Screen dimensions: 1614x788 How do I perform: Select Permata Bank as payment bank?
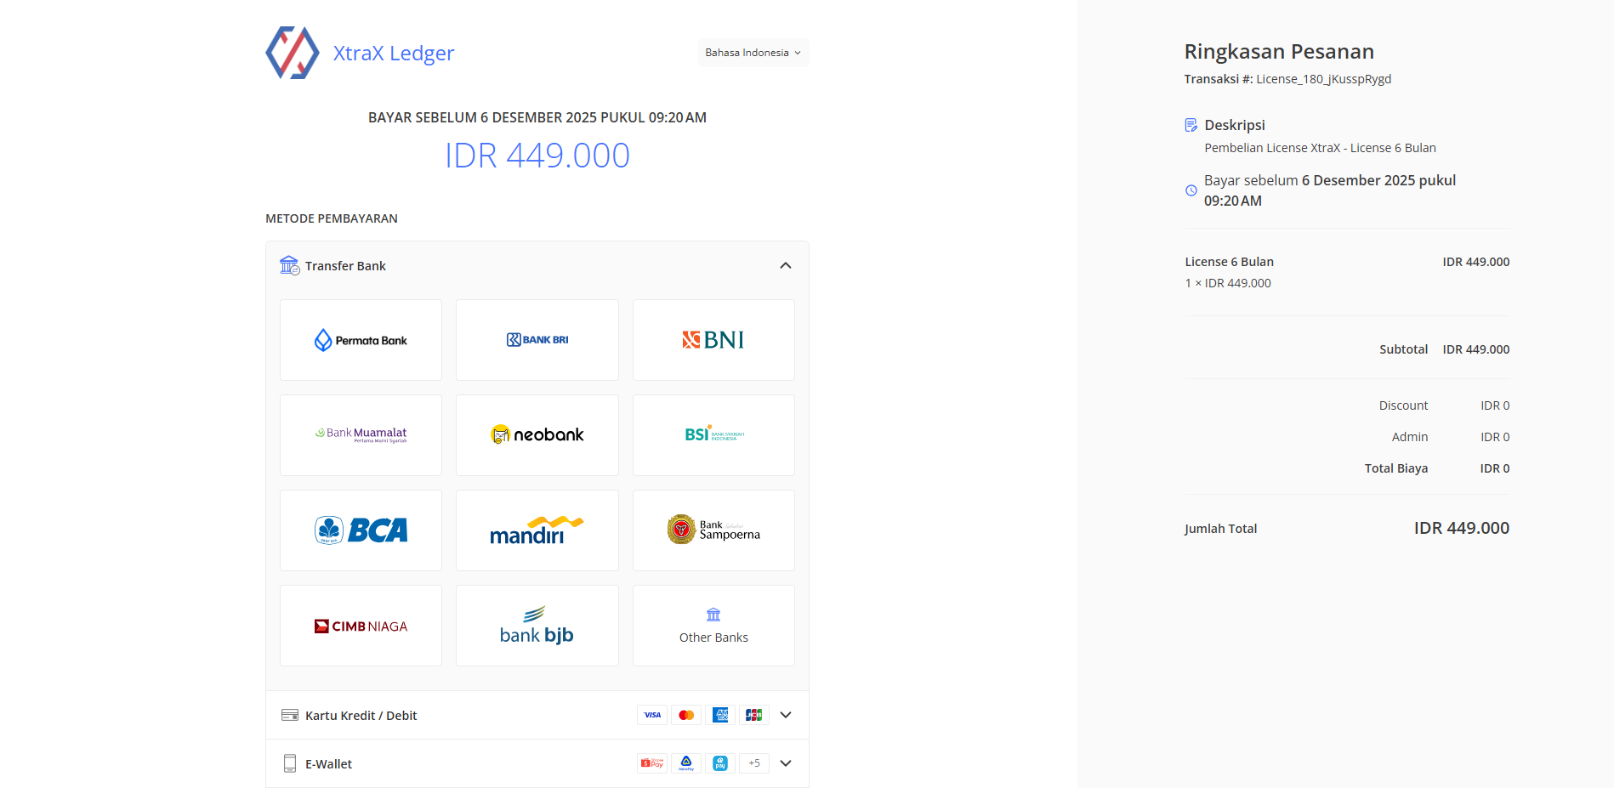point(361,340)
